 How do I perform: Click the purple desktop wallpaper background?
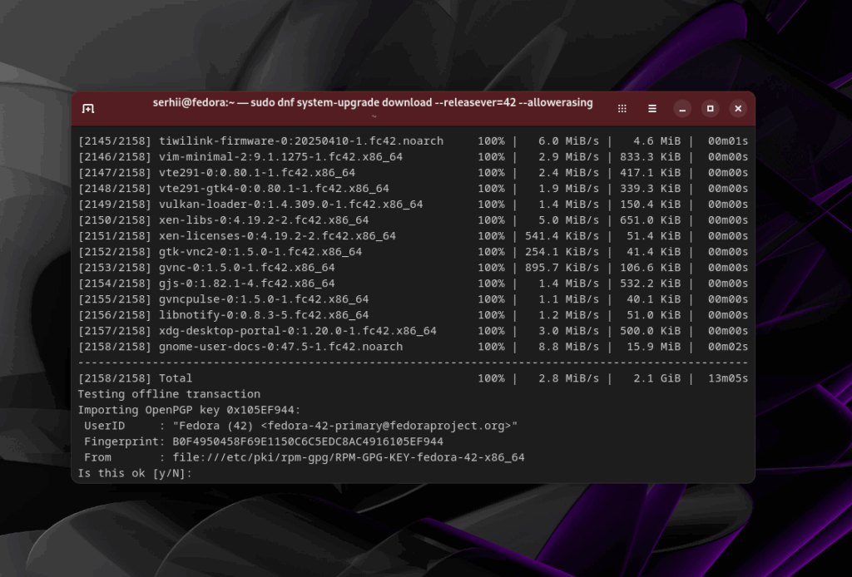coord(799,333)
